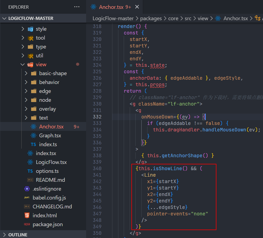263x238 pixels.
Task: Collapse the view folder chevron
Action: (x=22, y=64)
